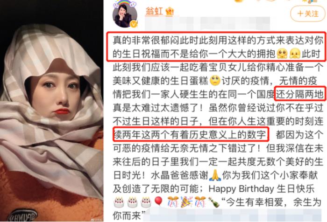Click the gold verified V badge on the avatar

pos(134,24)
